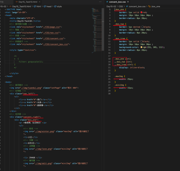The image size is (180, 171).
Task: Click style element icon in breadcrumb
Action: [55, 6]
